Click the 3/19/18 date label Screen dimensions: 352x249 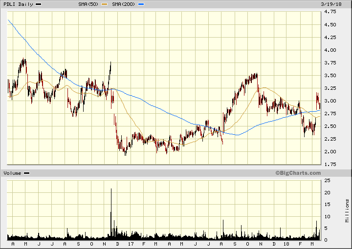click(x=331, y=4)
